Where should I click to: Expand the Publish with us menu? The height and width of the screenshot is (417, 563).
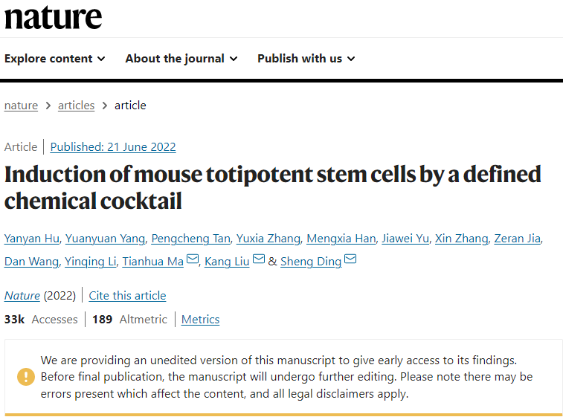click(x=306, y=59)
